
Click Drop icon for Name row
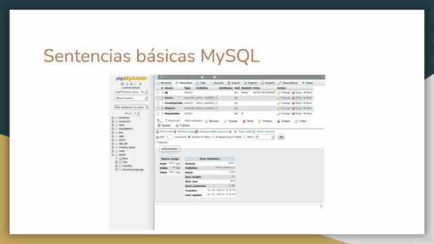(294, 98)
